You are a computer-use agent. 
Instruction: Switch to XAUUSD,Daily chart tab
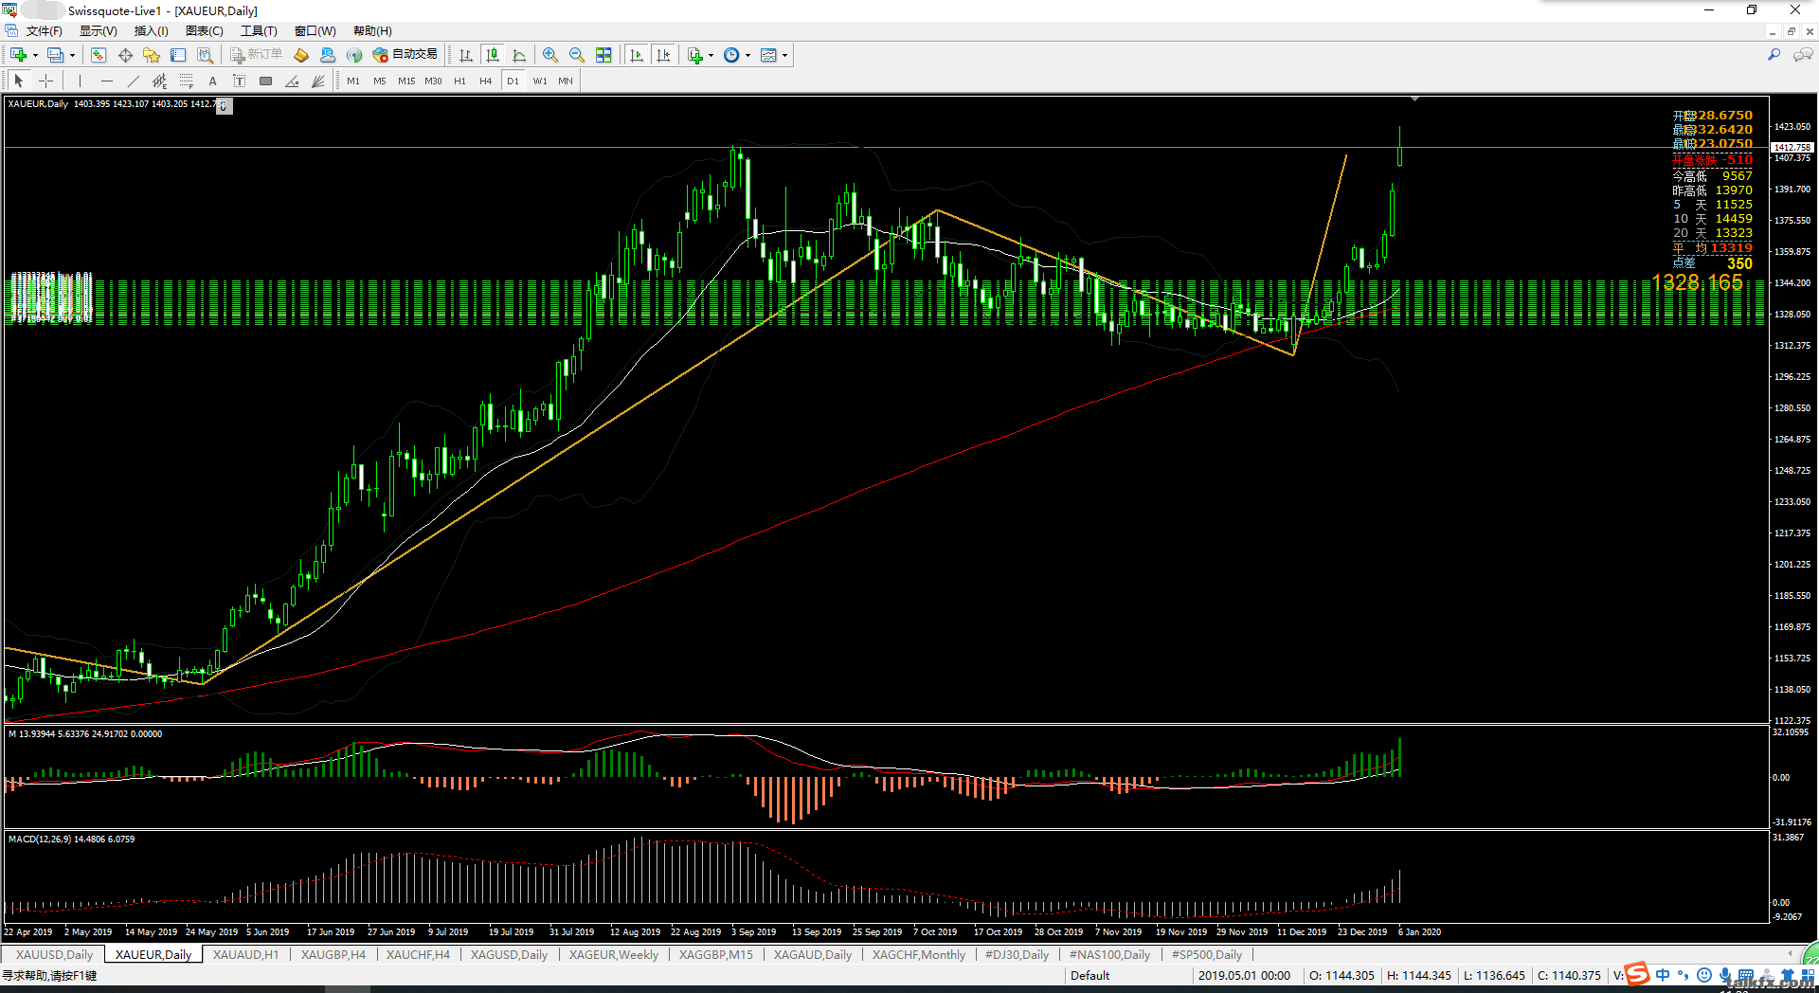click(54, 955)
